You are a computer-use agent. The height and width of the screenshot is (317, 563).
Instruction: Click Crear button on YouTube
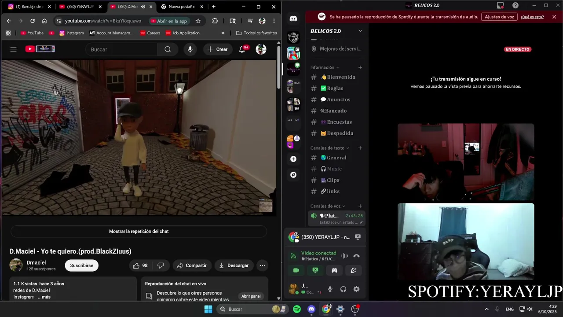(x=217, y=49)
